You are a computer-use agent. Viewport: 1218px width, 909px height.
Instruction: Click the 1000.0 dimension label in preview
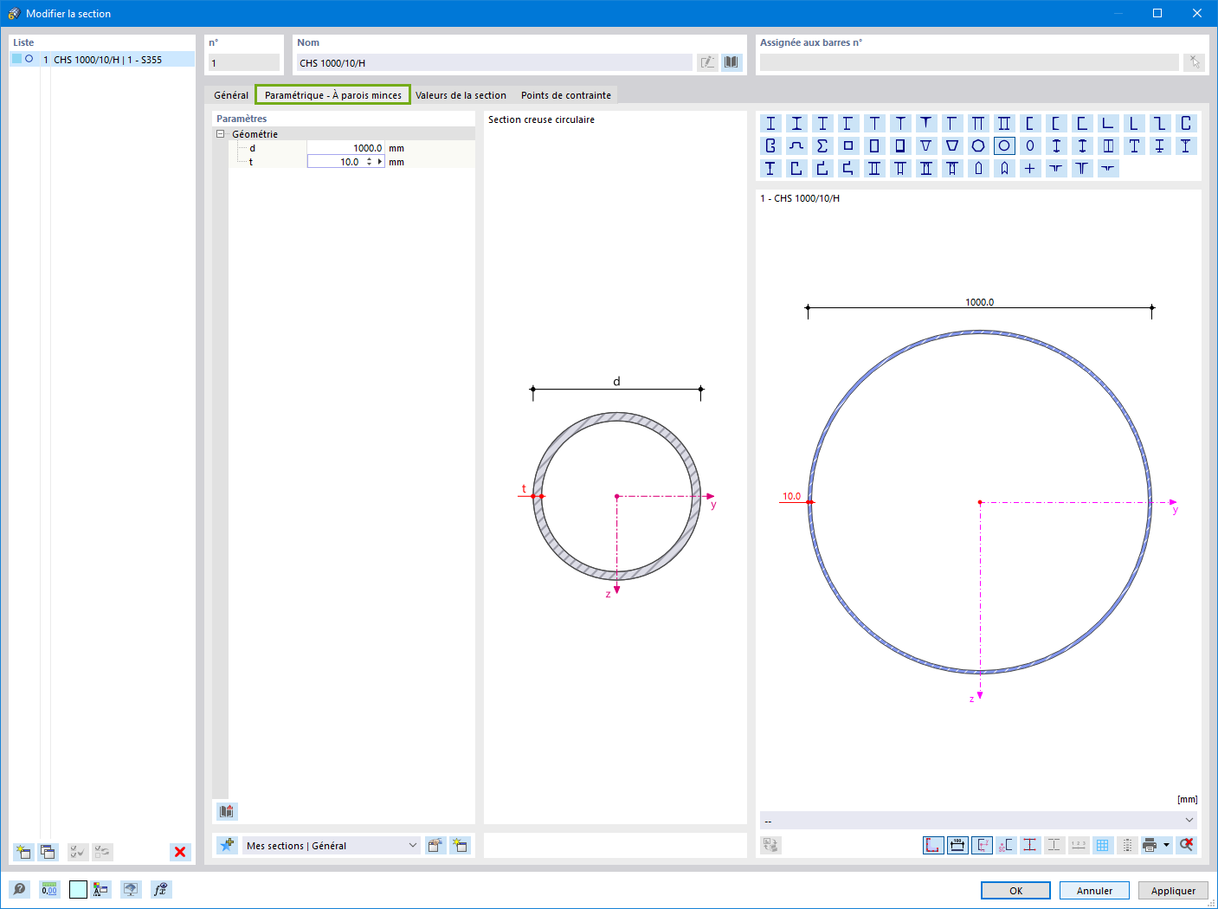pyautogui.click(x=980, y=302)
